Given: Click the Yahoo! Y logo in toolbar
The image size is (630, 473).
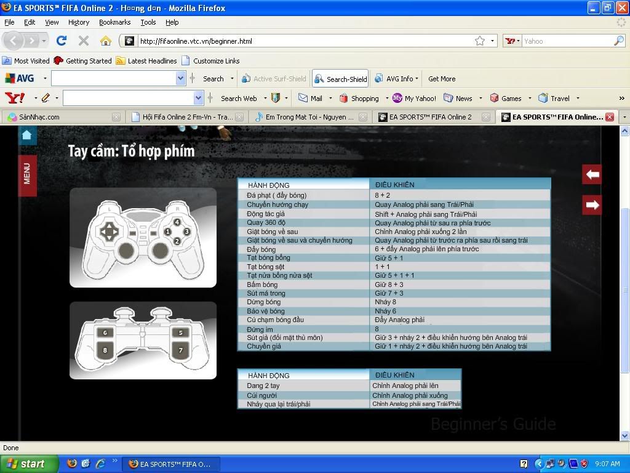Looking at the screenshot, I should click(15, 98).
